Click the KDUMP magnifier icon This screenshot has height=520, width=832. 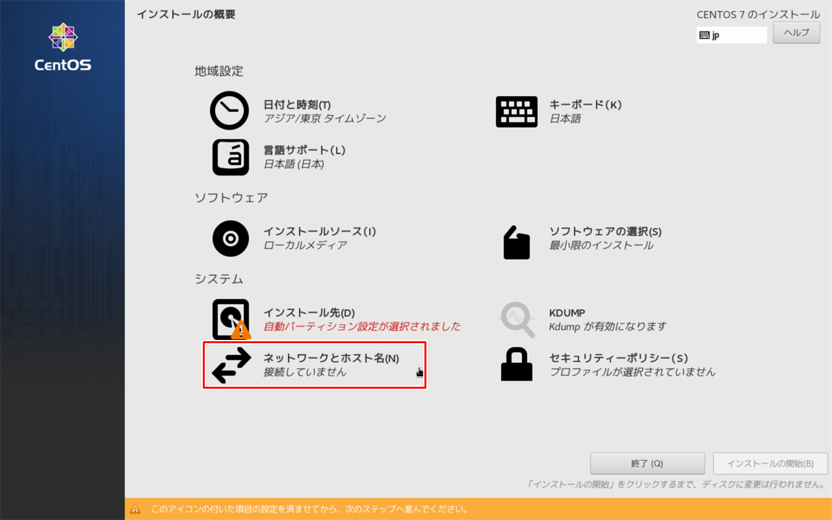(517, 319)
